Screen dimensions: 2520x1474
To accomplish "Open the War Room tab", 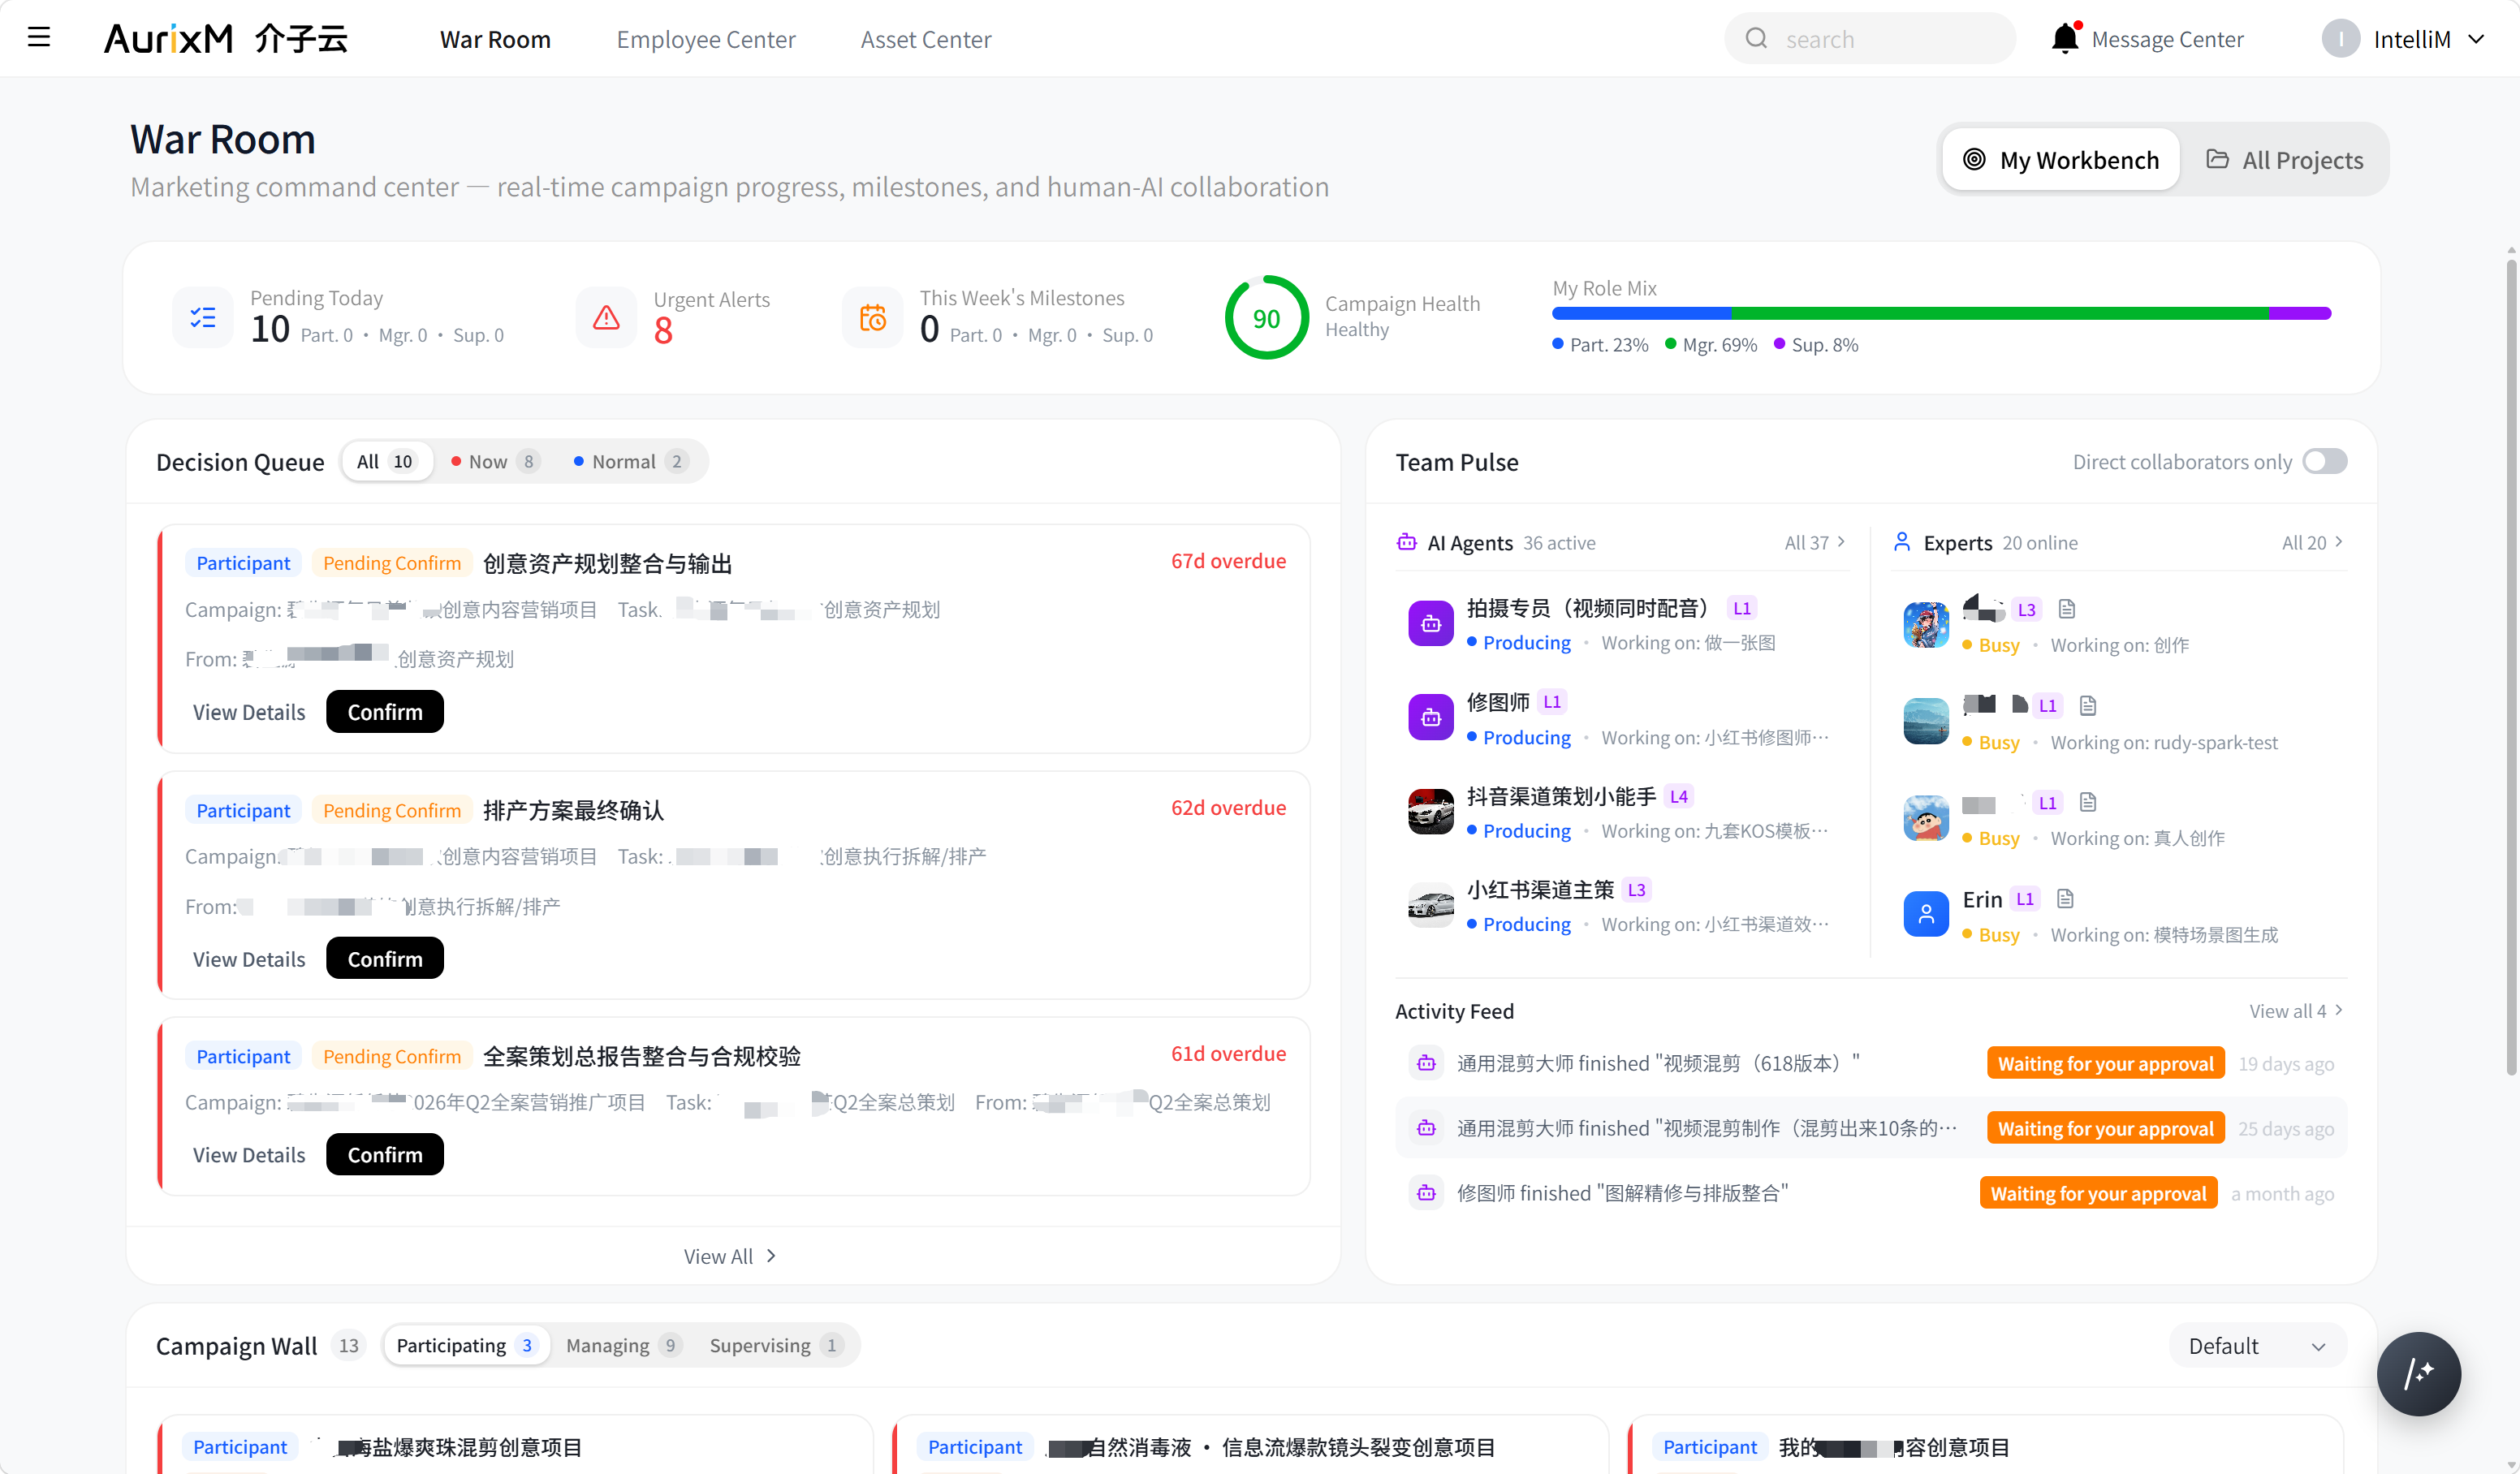I will click(495, 39).
